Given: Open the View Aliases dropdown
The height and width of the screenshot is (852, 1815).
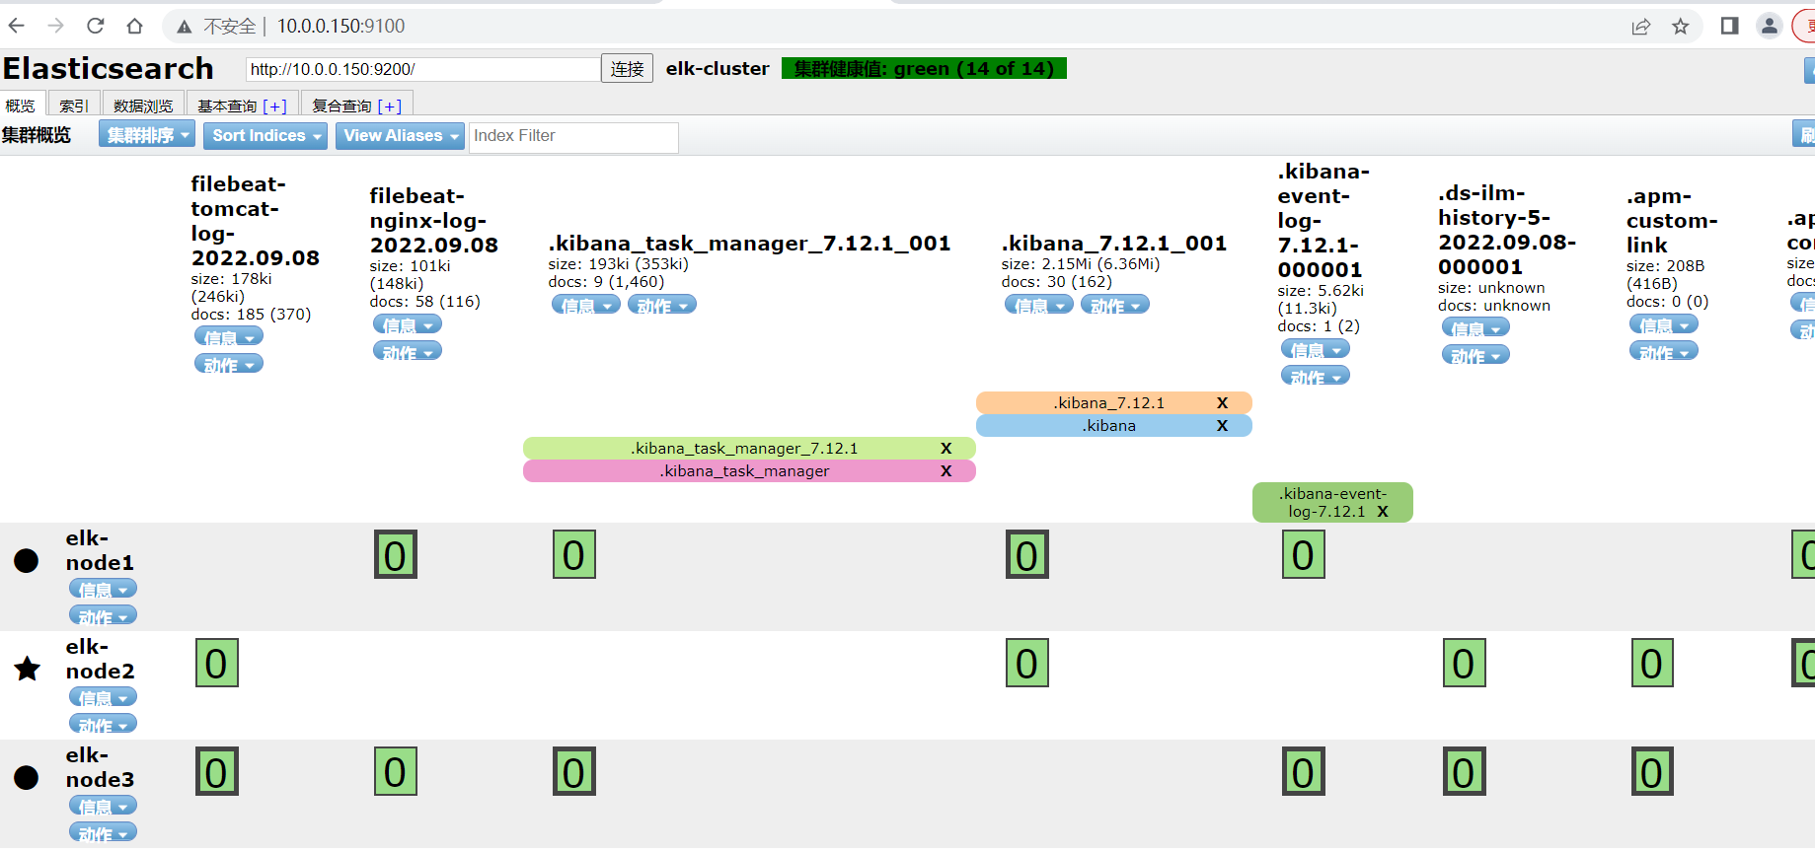Looking at the screenshot, I should [x=401, y=136].
